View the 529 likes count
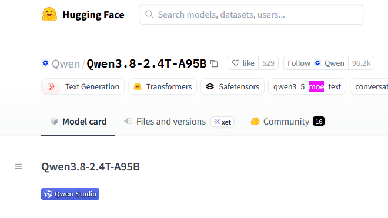This screenshot has width=388, height=218. [268, 63]
